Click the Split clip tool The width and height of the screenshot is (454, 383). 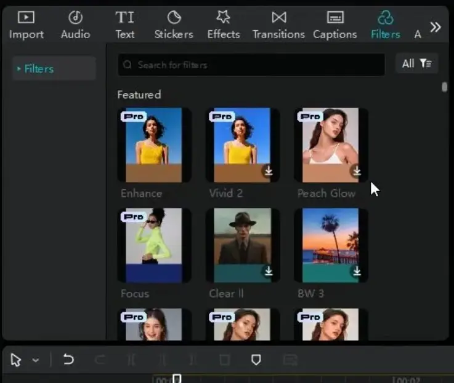[131, 360]
